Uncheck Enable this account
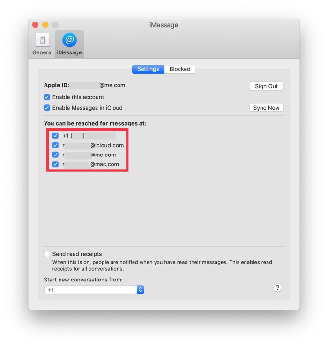 (47, 97)
